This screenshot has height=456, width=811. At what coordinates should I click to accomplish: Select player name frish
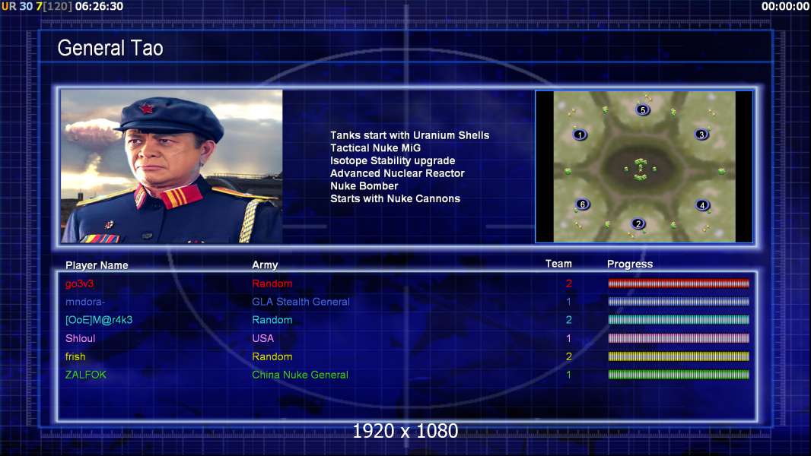[75, 357]
